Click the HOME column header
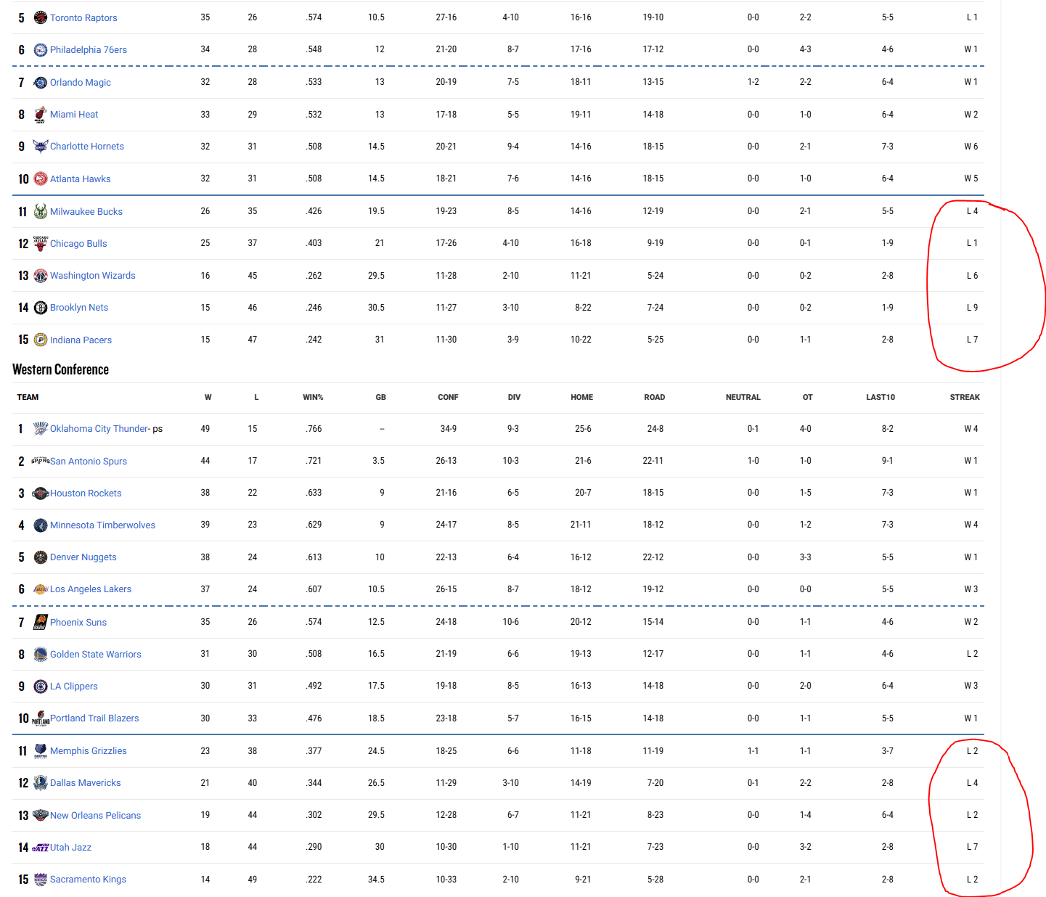 [581, 397]
